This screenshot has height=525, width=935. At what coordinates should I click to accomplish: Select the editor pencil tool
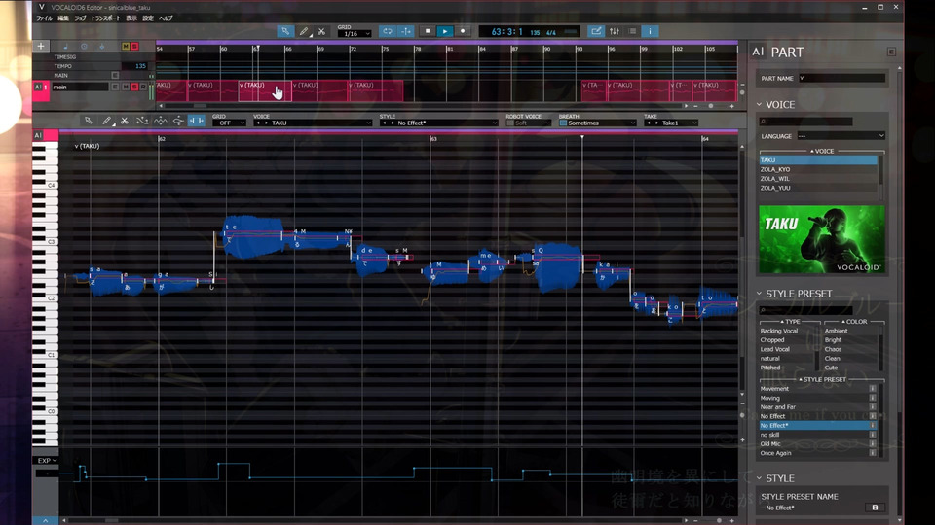pyautogui.click(x=107, y=121)
